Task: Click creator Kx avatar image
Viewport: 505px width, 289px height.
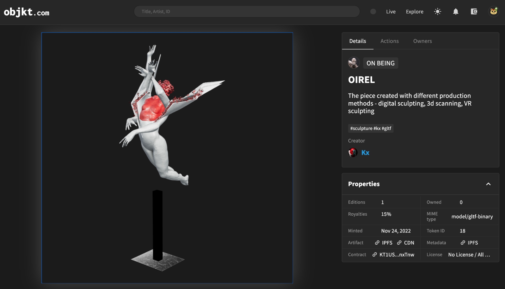Action: coord(353,153)
